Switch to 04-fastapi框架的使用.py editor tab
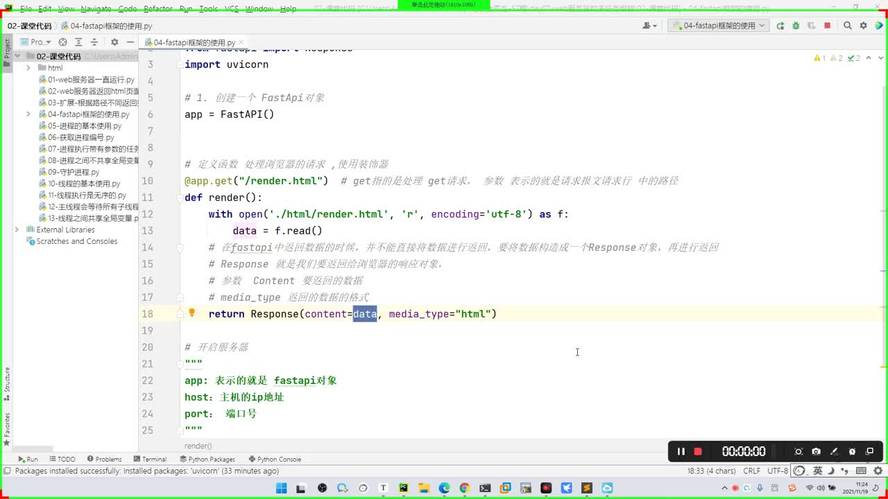This screenshot has width=888, height=499. click(x=189, y=42)
